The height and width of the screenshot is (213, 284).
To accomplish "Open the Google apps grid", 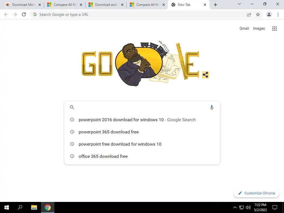I will point(274,29).
